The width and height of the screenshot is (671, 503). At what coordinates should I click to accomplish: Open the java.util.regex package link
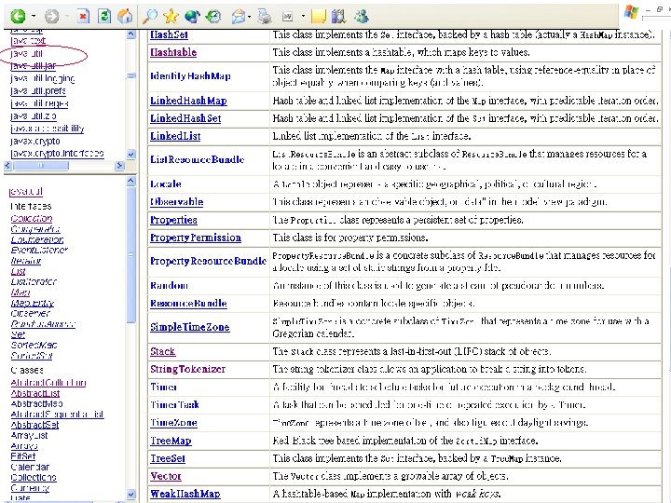point(39,103)
